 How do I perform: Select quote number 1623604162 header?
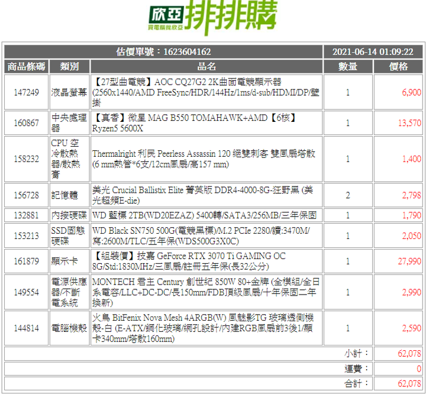coord(163,51)
